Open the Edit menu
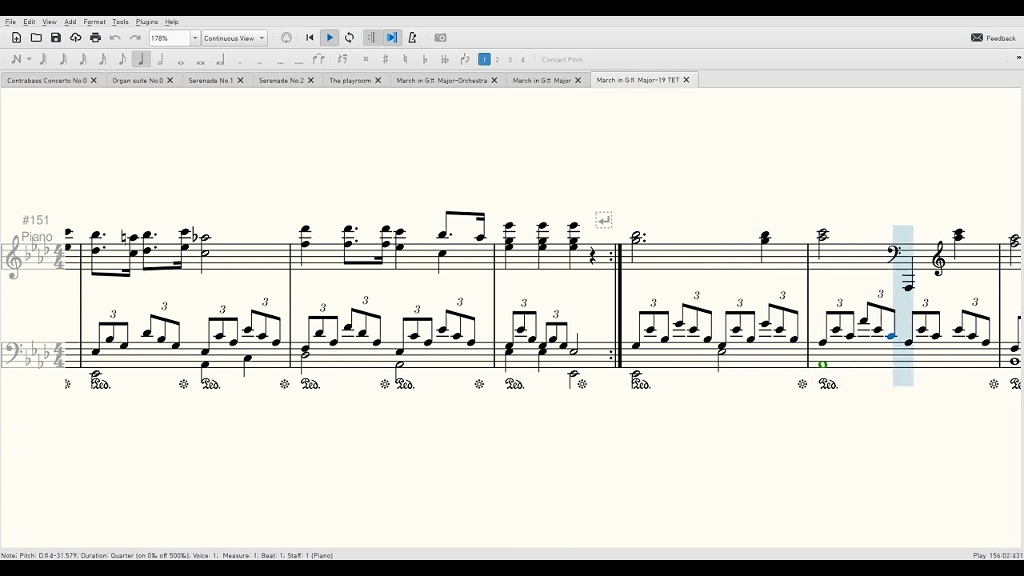1024x576 pixels. (x=29, y=22)
